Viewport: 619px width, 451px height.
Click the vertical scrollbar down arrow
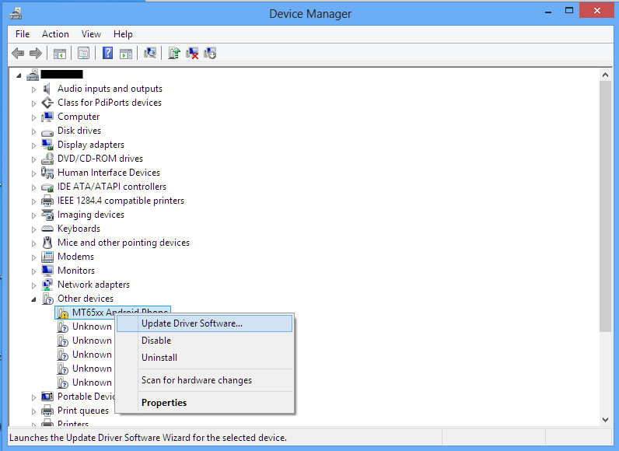click(x=606, y=419)
